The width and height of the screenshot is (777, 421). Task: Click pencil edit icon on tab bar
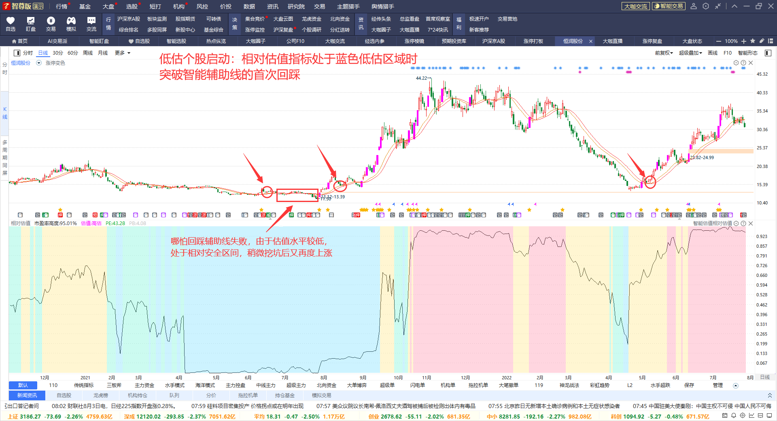point(762,41)
